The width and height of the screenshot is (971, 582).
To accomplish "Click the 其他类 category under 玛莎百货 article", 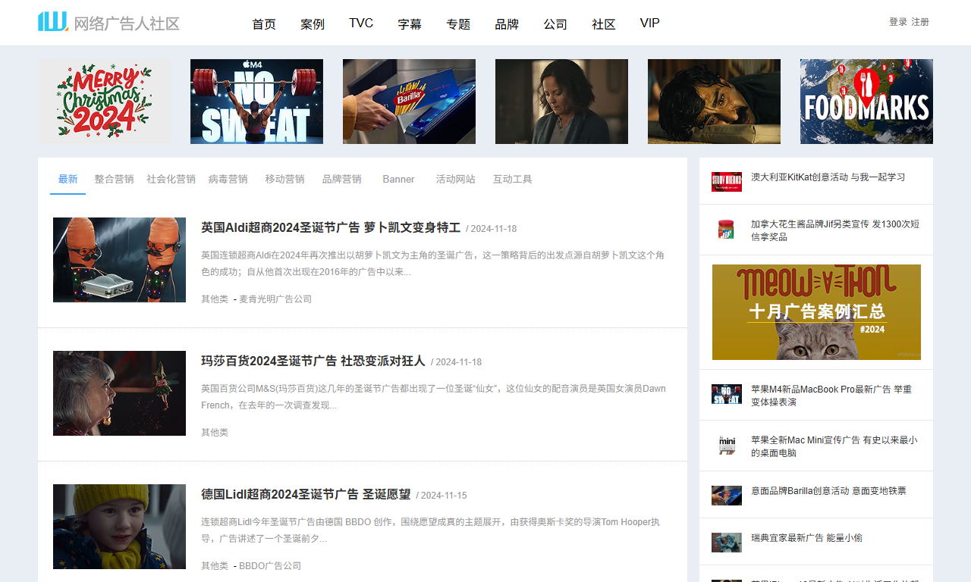I will click(215, 433).
